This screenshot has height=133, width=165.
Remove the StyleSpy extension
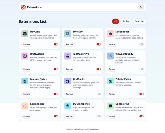tap(70, 44)
